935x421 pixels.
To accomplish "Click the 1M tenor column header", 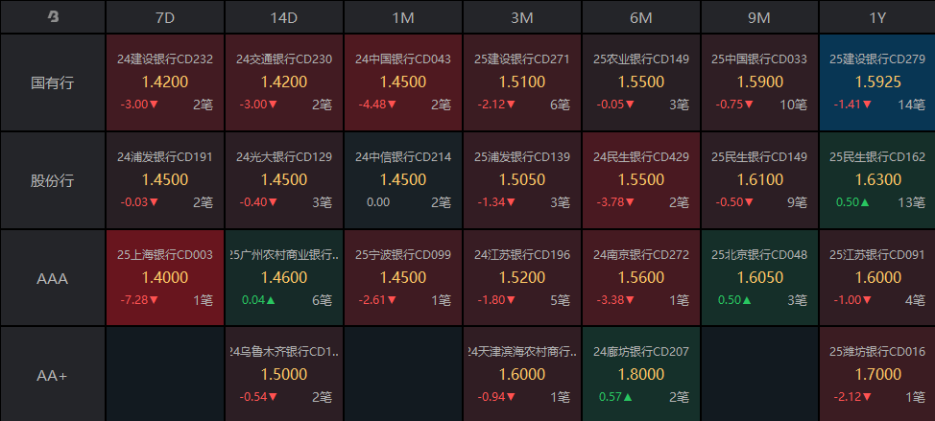I will pos(402,17).
